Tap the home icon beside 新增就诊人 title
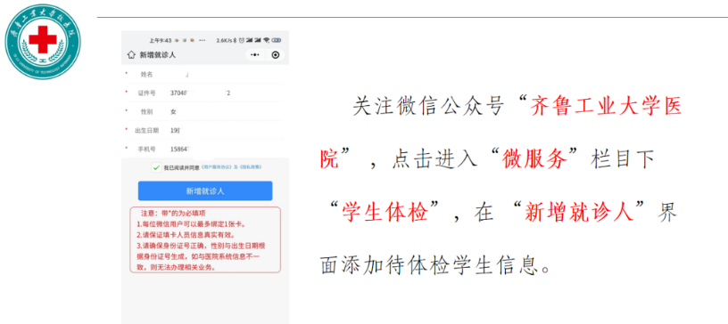 coord(130,54)
